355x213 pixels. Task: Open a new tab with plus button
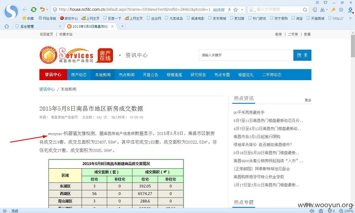(122, 26)
